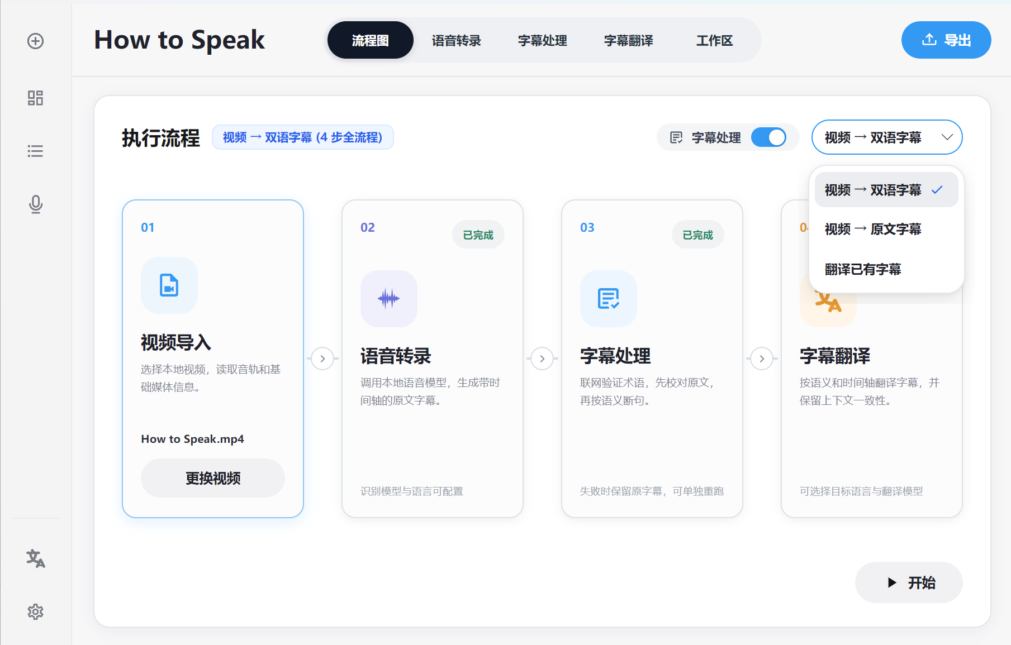Switch to the 工作区 tab
The image size is (1011, 645).
714,40
